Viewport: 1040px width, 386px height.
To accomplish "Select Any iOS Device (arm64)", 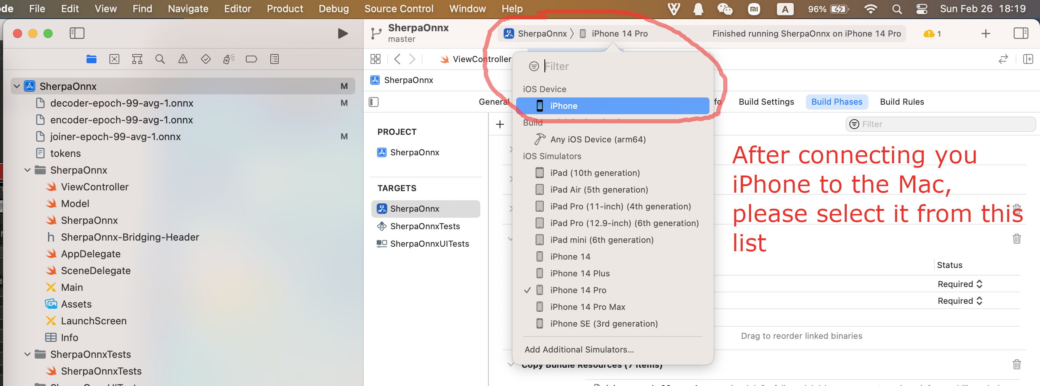I will pyautogui.click(x=612, y=139).
